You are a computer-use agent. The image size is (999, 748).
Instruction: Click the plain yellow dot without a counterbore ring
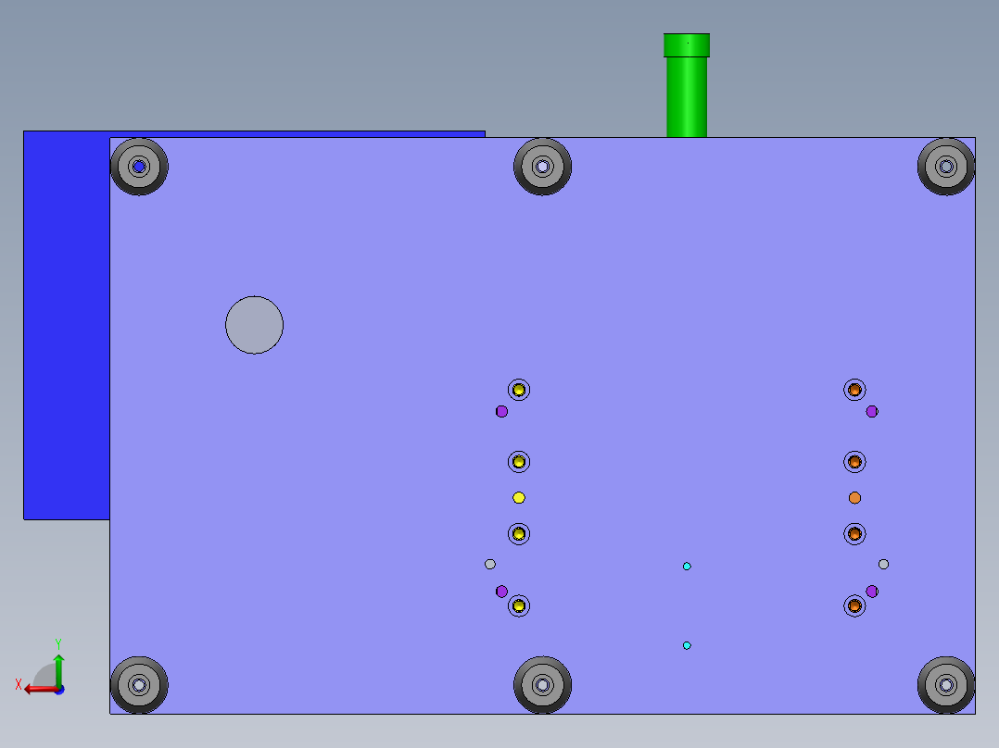[x=519, y=498]
